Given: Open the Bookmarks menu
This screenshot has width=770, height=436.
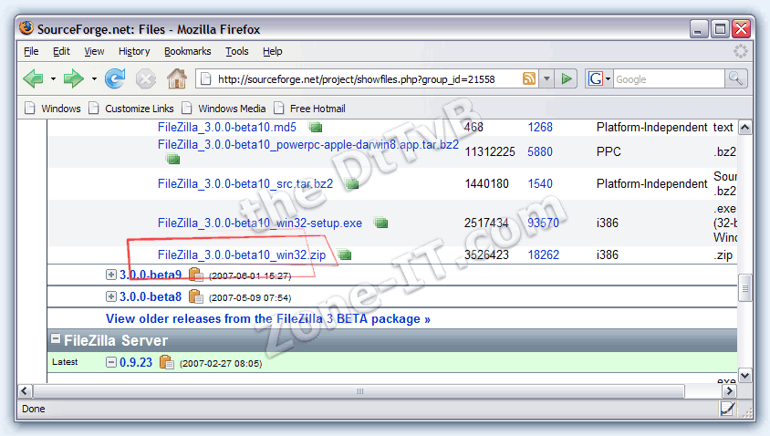Looking at the screenshot, I should (188, 51).
